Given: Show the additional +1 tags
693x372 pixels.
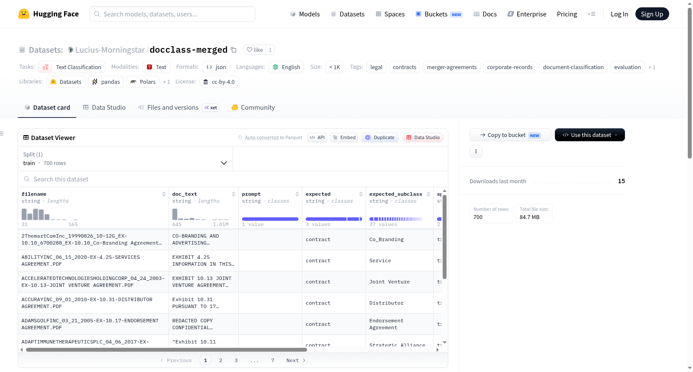Looking at the screenshot, I should [x=652, y=67].
